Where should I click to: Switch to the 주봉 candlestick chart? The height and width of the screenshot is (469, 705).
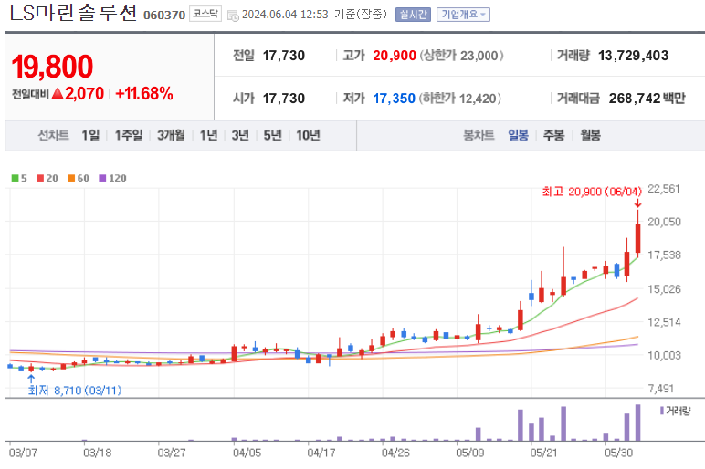(554, 135)
